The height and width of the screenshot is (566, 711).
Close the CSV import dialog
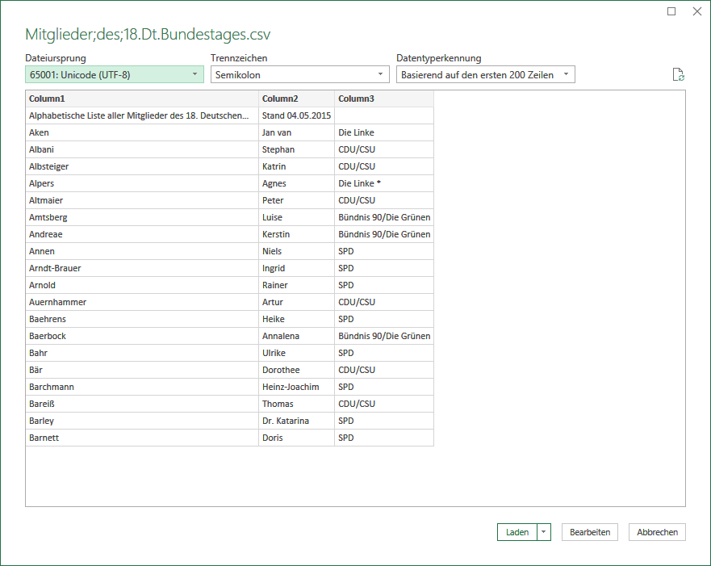point(697,11)
